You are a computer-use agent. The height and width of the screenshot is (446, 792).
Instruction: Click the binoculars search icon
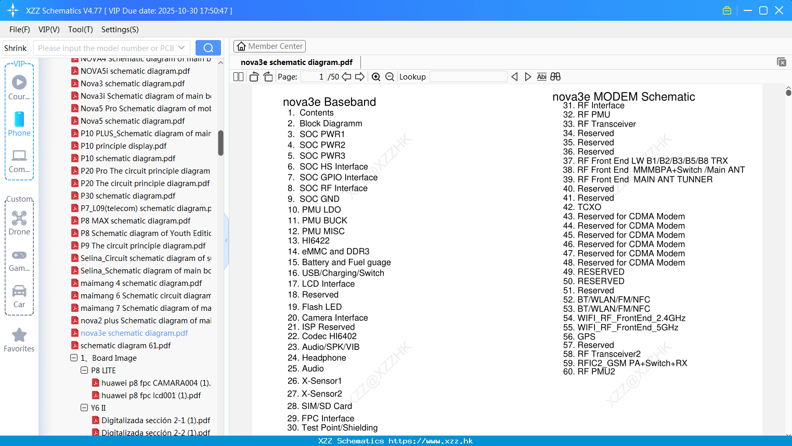point(555,77)
